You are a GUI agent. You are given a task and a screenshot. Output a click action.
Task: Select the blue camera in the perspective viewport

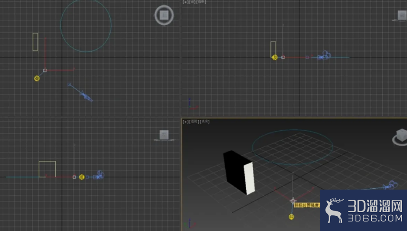pyautogui.click(x=390, y=185)
